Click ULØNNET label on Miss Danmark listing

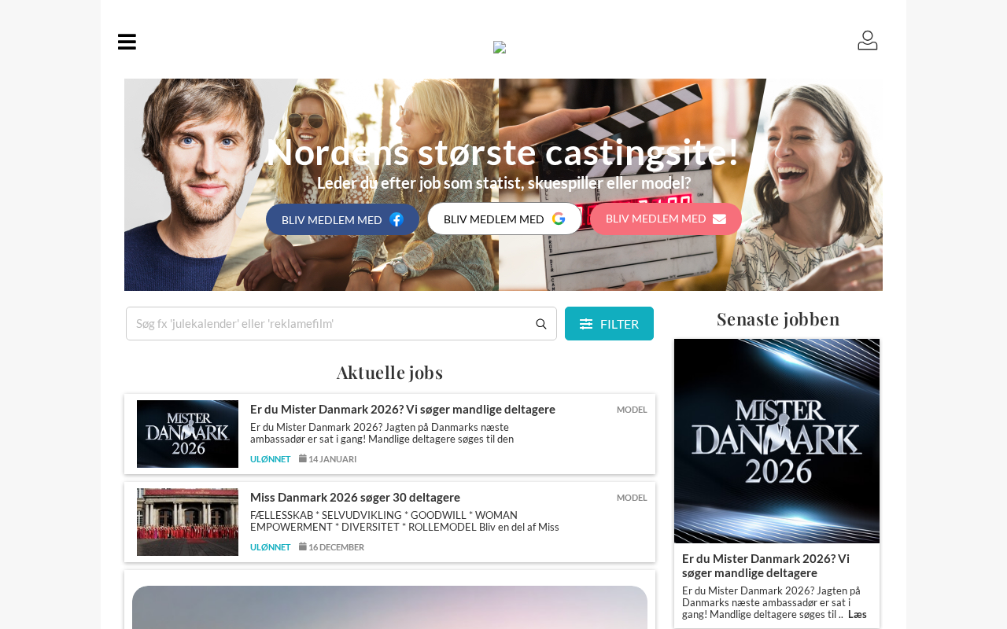(271, 547)
